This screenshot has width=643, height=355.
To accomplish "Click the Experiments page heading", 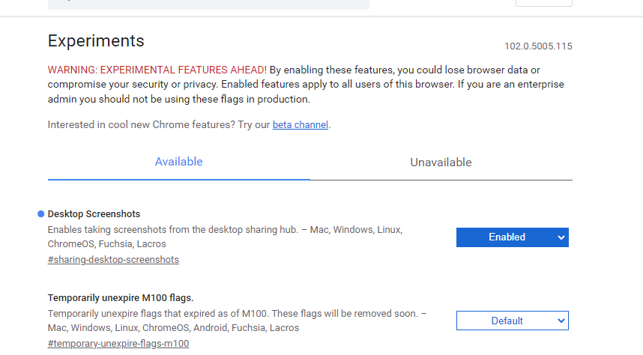I will coord(96,40).
